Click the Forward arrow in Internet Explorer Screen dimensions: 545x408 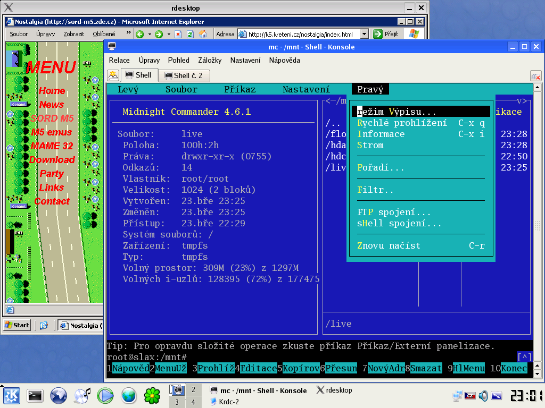pos(159,34)
